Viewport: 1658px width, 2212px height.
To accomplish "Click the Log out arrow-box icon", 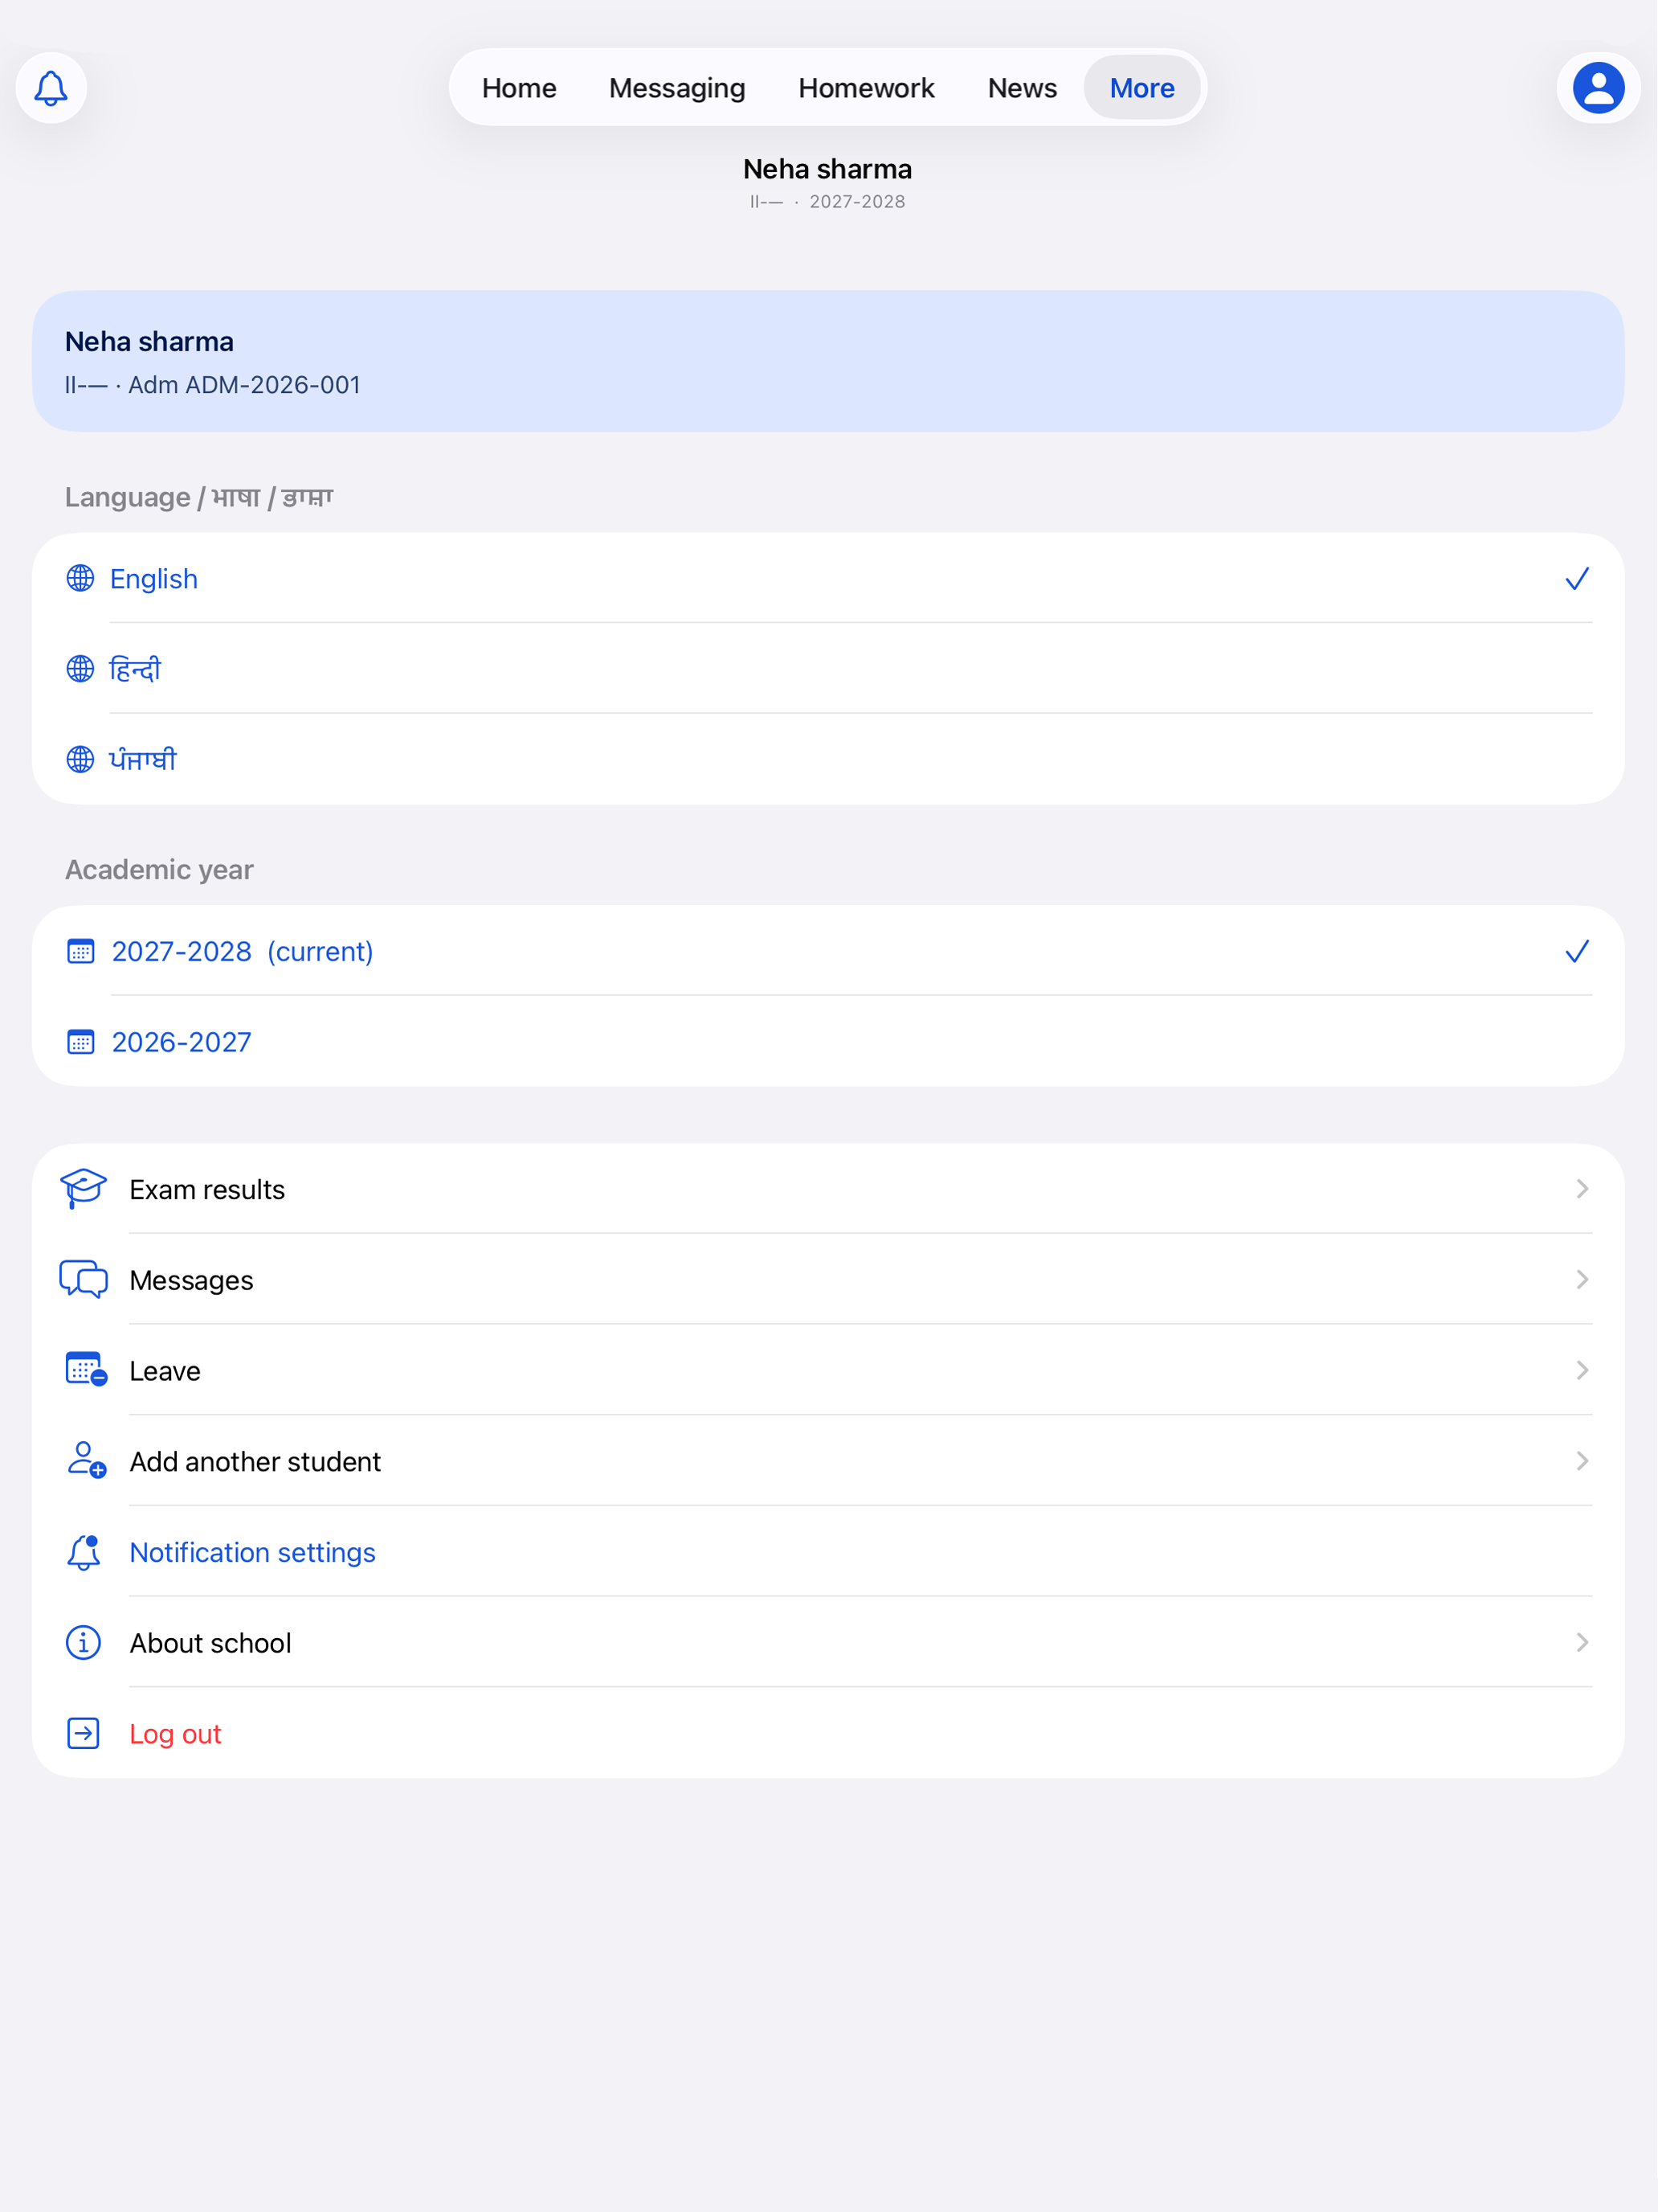I will pyautogui.click(x=83, y=1733).
